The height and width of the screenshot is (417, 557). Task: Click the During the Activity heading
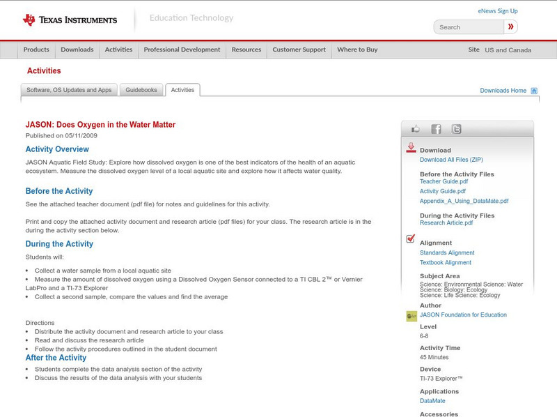pos(59,244)
